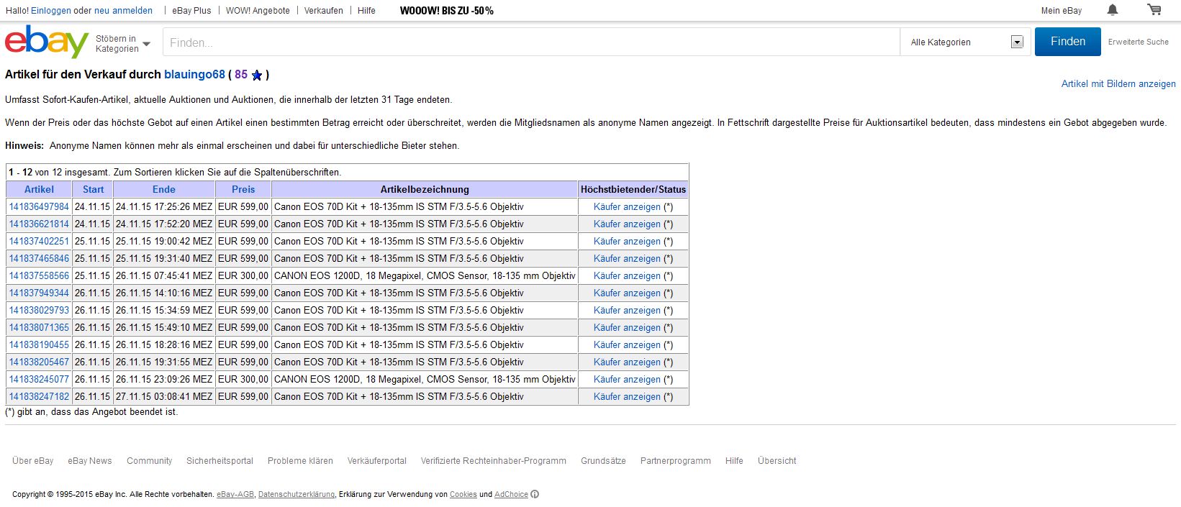This screenshot has width=1181, height=507.
Task: Click Käufer anzeigen for item 141838247182
Action: click(627, 396)
